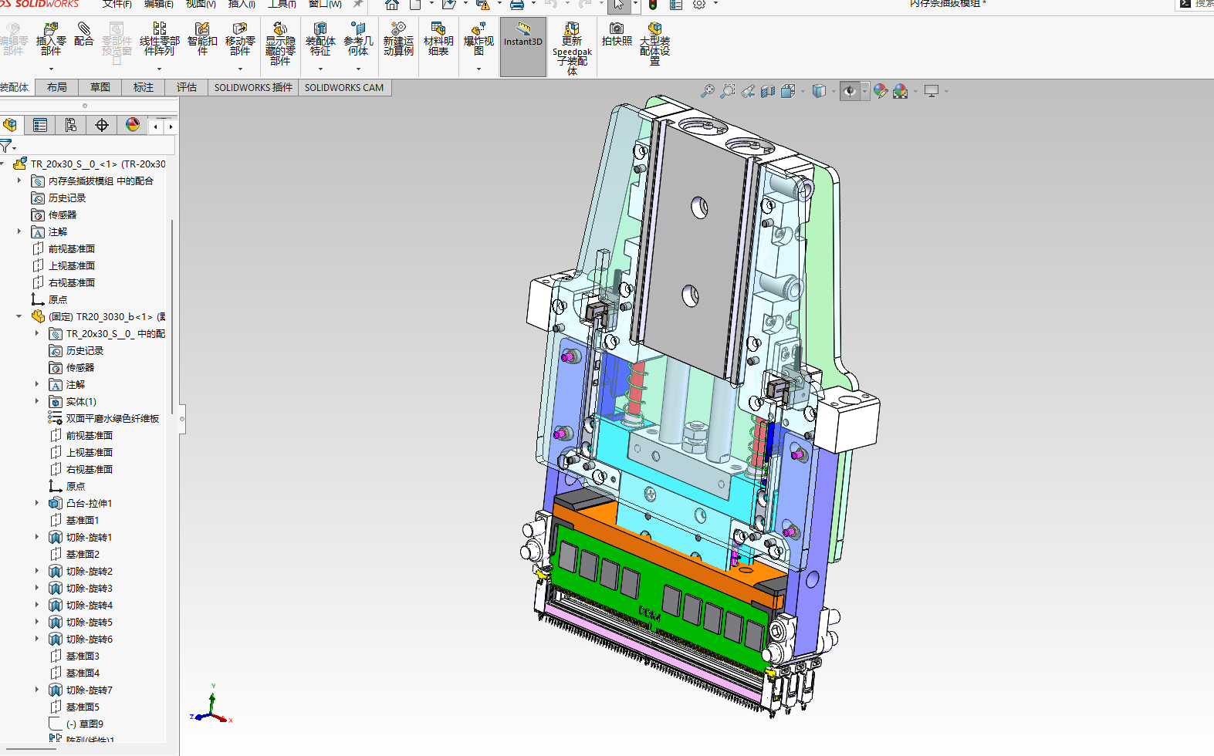Click the Previous View icon
The height and width of the screenshot is (756, 1214).
pyautogui.click(x=748, y=91)
